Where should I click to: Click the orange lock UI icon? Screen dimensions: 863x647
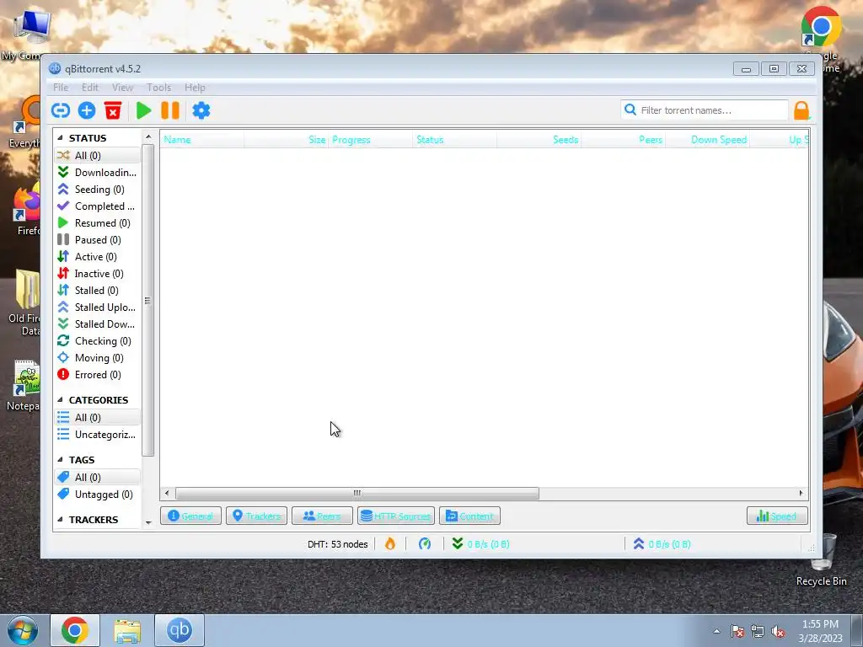[x=801, y=110]
